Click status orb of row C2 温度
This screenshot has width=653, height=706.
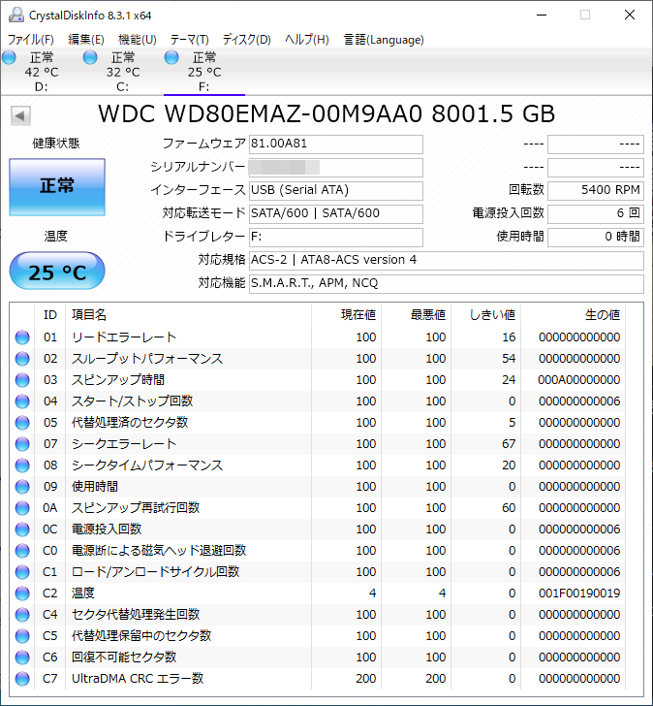click(x=22, y=594)
